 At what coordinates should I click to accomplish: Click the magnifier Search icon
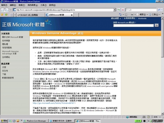coord(159,10)
